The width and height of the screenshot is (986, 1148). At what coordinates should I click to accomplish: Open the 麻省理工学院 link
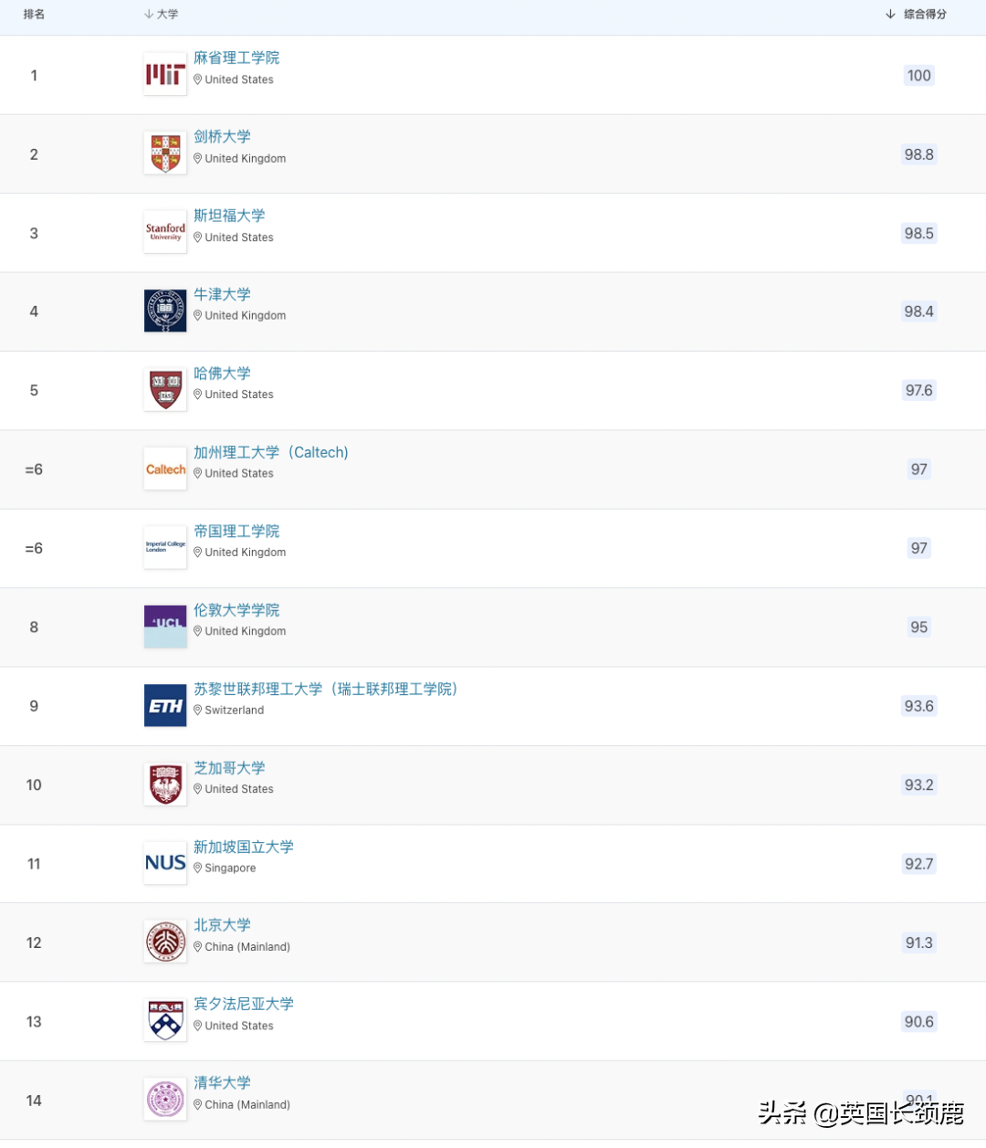click(236, 58)
